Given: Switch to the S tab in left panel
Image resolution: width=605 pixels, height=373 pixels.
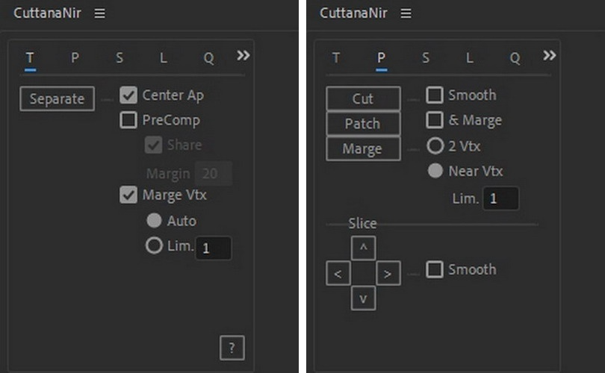Looking at the screenshot, I should point(120,58).
